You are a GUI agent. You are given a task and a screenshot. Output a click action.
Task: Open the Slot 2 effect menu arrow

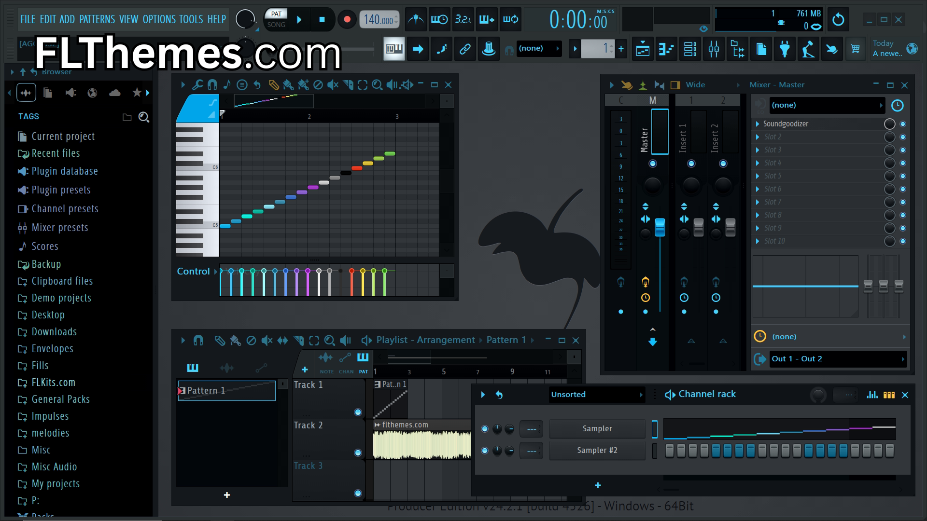pos(757,137)
